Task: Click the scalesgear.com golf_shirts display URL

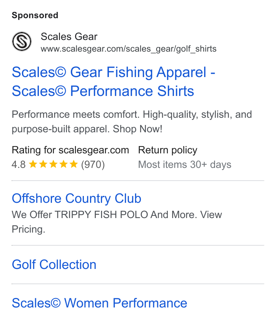Action: [x=129, y=49]
